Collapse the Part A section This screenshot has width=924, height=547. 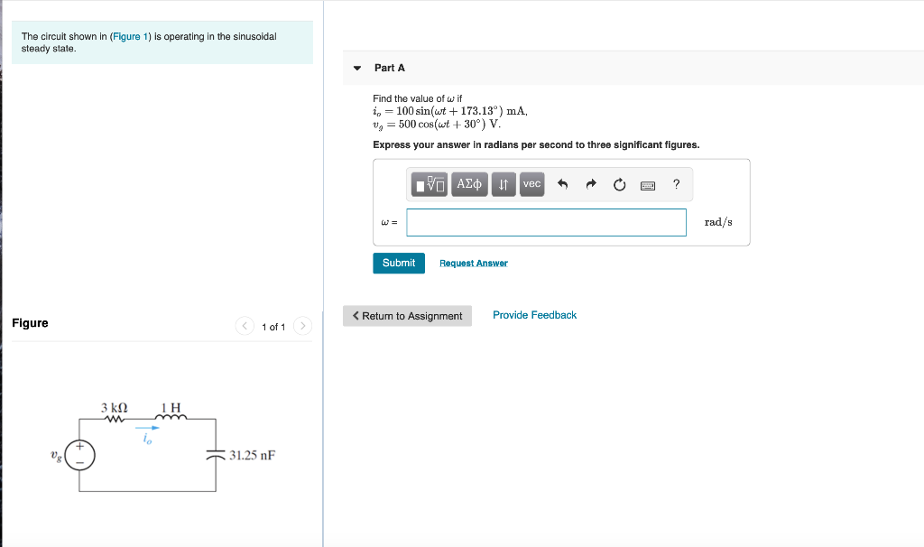pyautogui.click(x=356, y=68)
